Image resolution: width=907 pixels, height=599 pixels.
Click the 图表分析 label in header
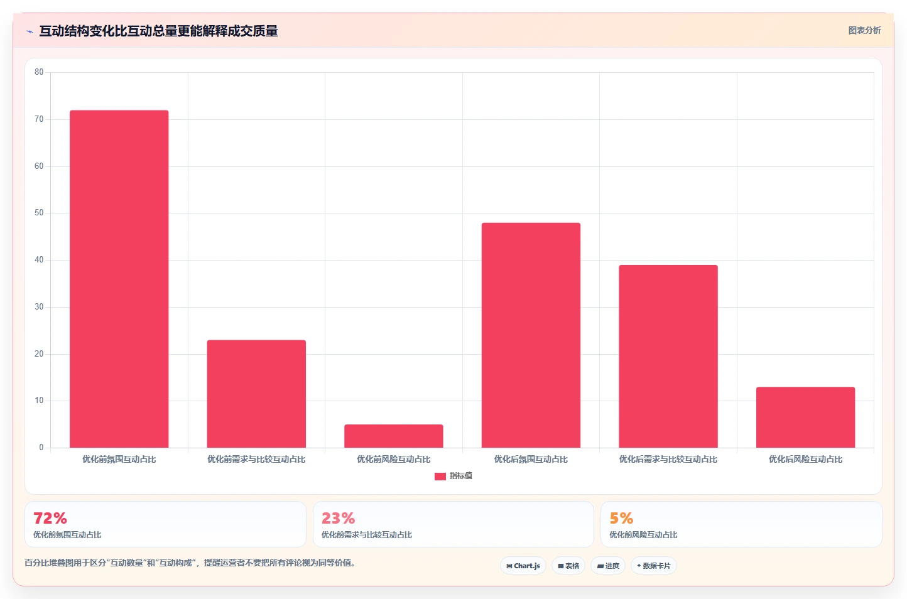(864, 30)
